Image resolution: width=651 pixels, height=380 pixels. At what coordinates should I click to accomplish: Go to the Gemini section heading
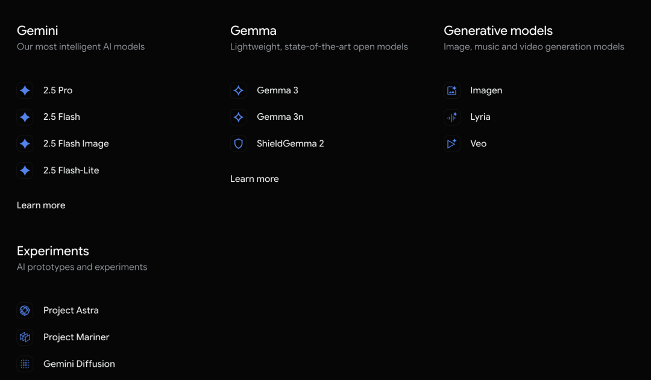point(37,31)
